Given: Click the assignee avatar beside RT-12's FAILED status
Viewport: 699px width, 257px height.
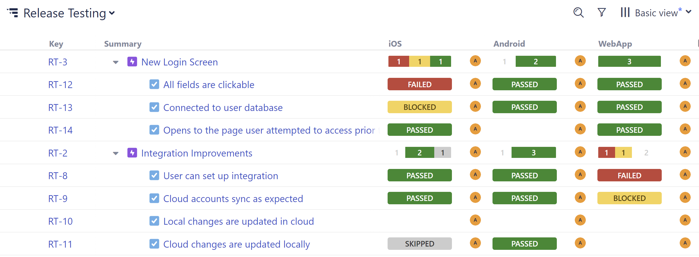Looking at the screenshot, I should [x=475, y=84].
